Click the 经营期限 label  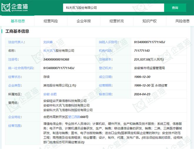point(106,85)
